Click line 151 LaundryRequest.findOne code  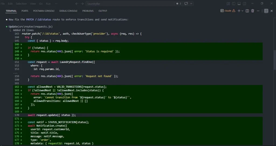click(61, 62)
